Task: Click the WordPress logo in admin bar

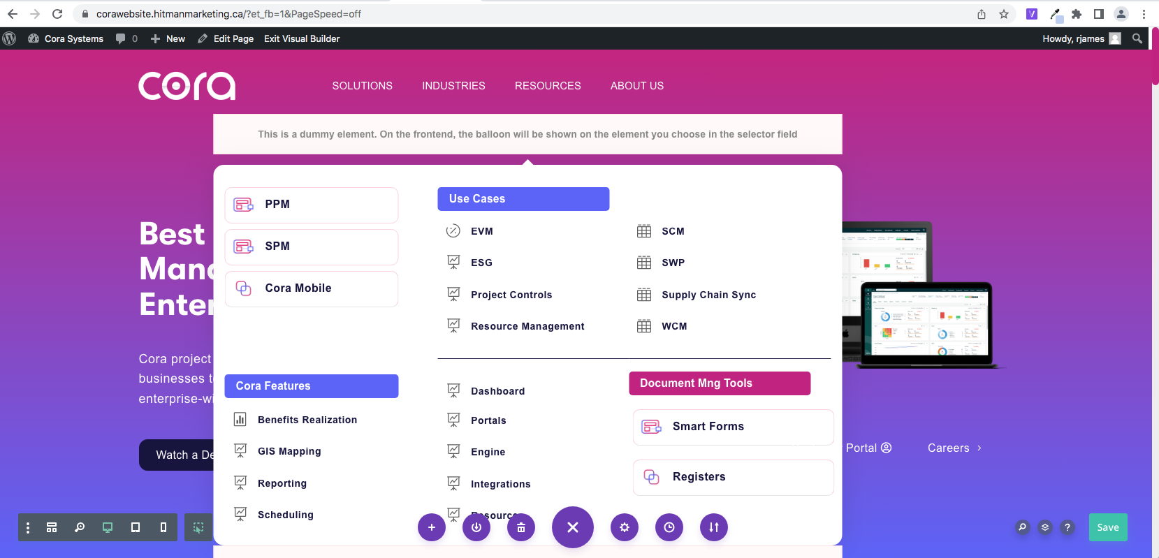Action: (9, 38)
